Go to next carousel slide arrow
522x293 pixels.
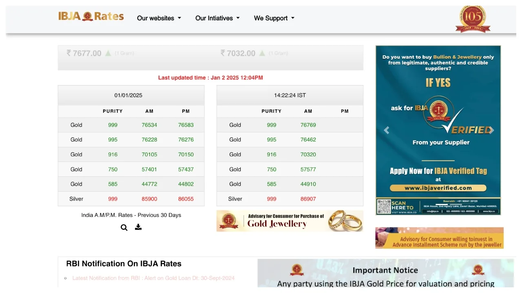point(491,130)
